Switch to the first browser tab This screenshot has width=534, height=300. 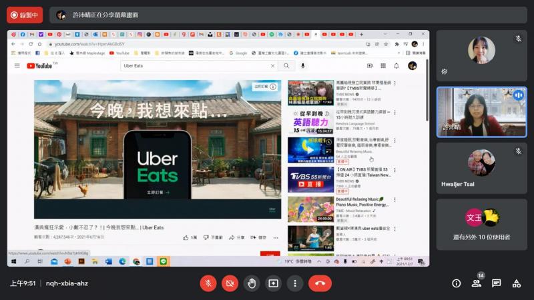13,35
